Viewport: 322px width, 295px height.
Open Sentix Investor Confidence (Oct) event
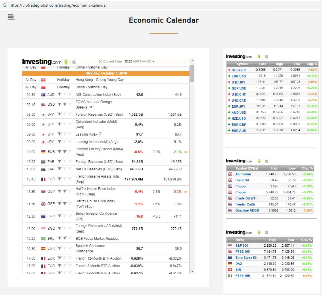click(x=96, y=216)
